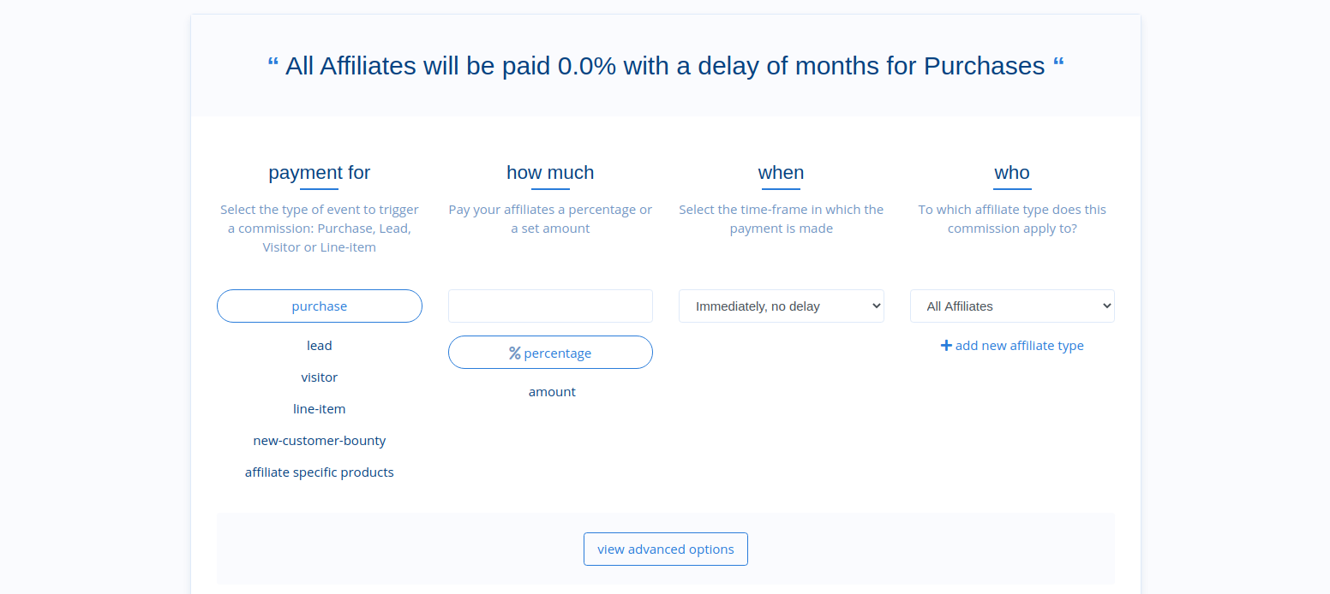Switch commission to a set amount
This screenshot has width=1330, height=594.
(552, 392)
